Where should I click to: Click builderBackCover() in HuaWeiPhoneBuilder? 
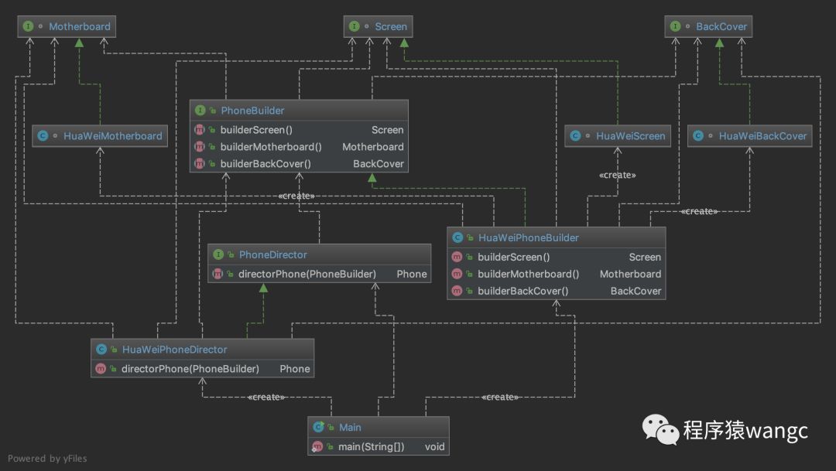coord(523,291)
